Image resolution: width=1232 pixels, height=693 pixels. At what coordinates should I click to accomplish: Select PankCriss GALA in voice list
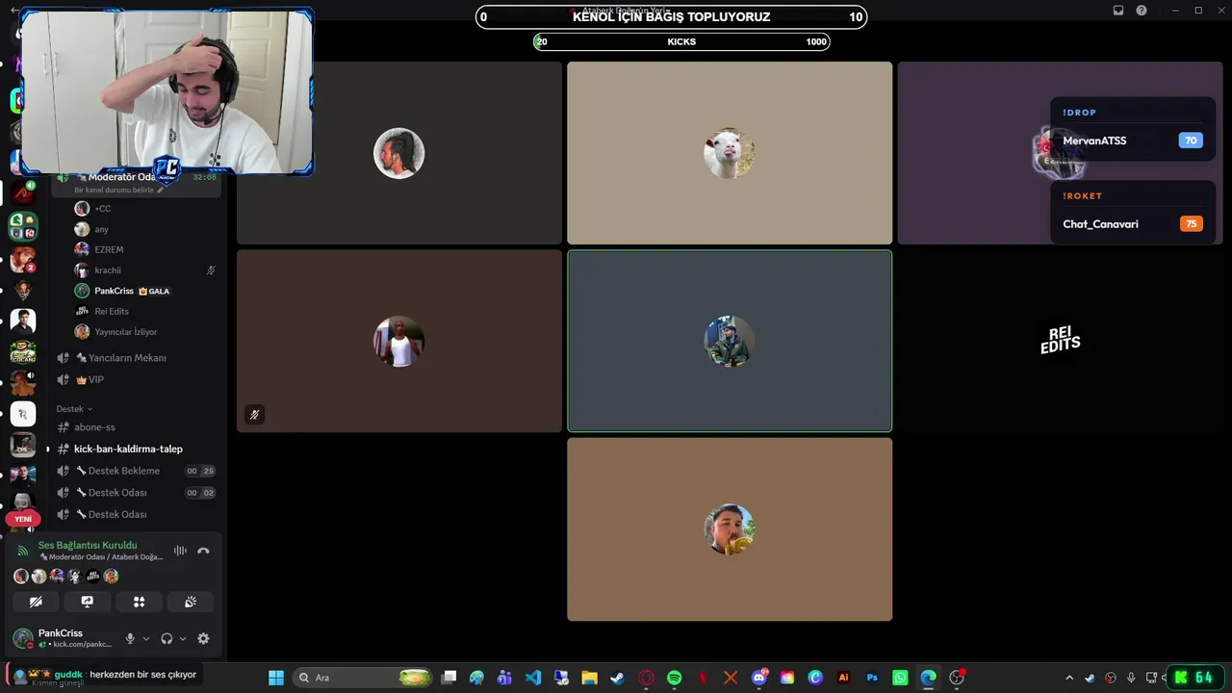click(144, 291)
